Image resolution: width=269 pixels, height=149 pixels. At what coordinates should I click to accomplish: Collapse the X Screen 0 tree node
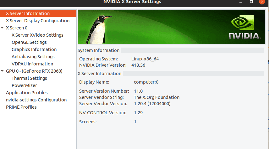3,28
